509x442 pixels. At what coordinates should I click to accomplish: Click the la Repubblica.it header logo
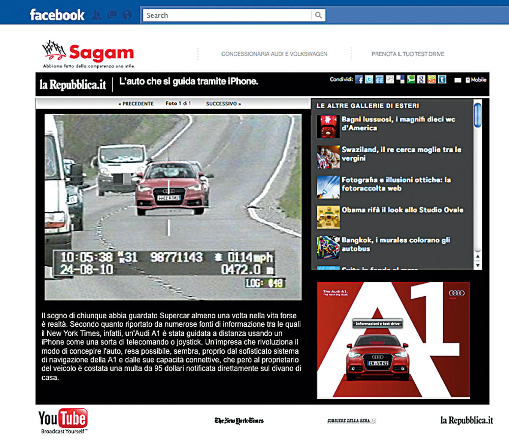73,85
